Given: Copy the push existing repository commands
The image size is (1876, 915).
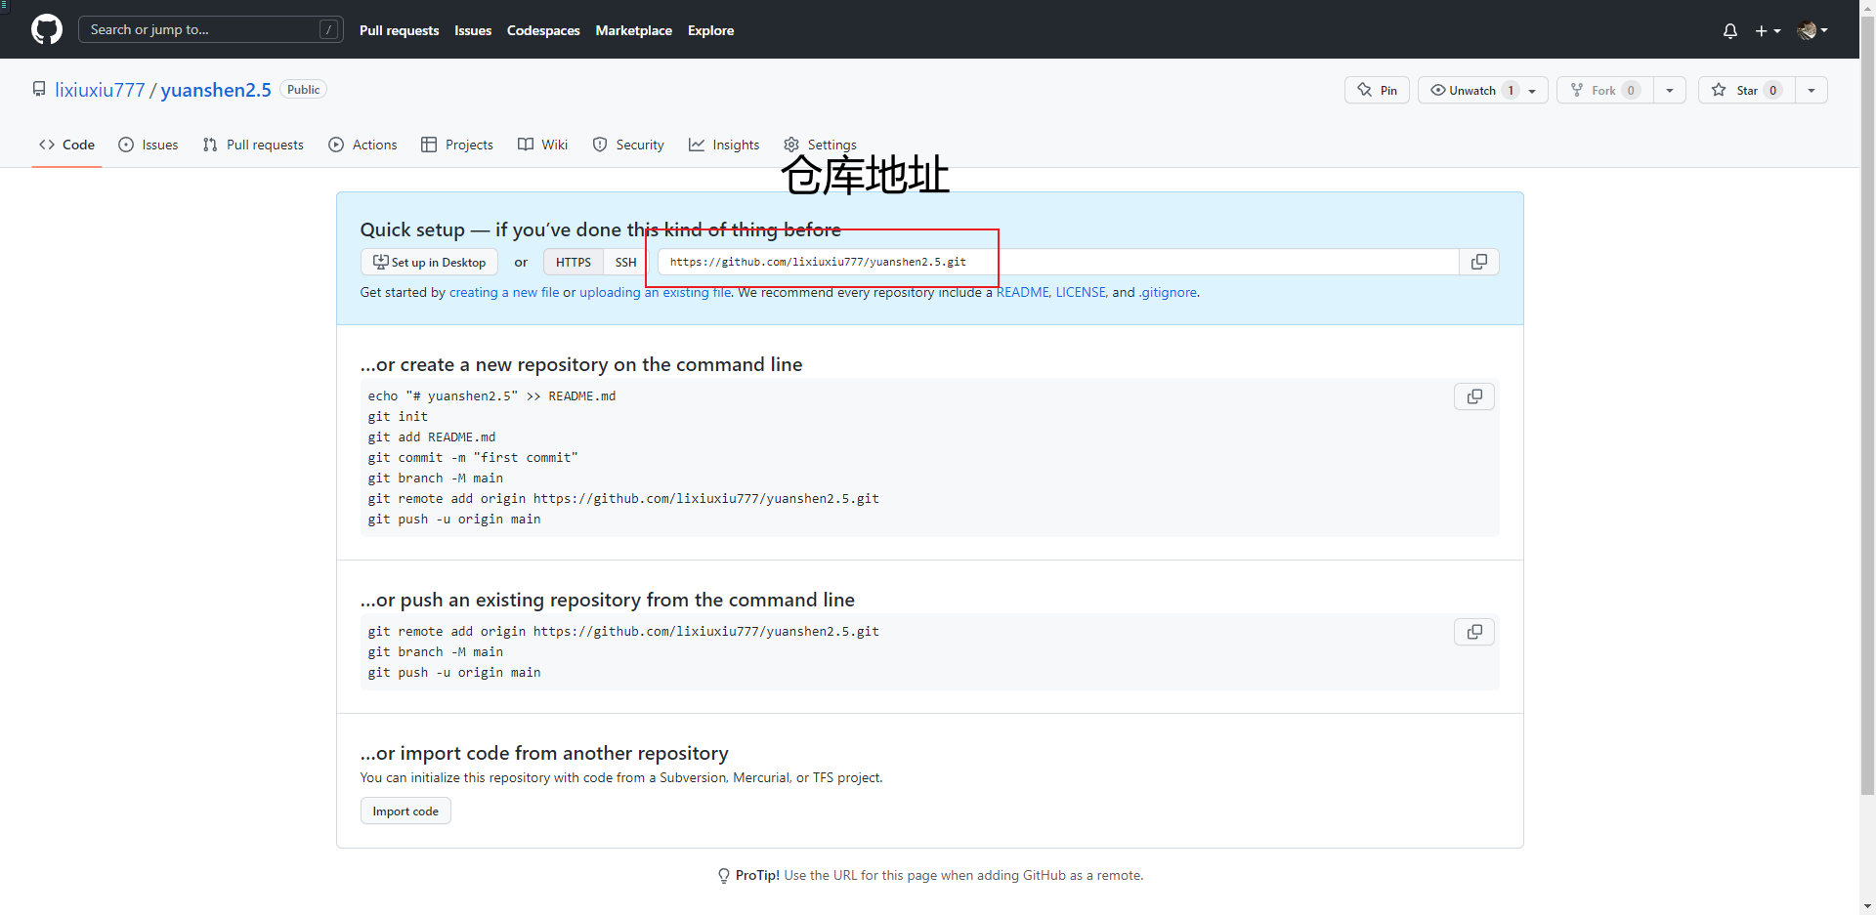Looking at the screenshot, I should (1473, 632).
